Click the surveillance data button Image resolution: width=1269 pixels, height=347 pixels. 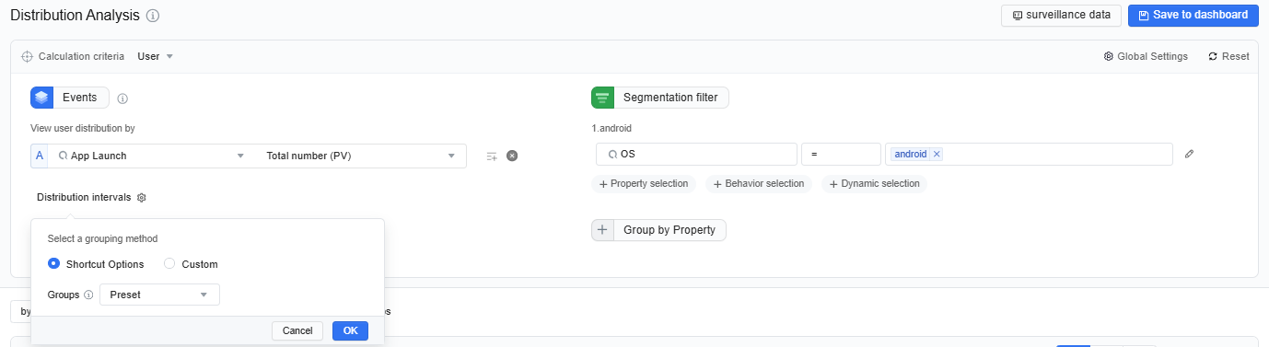click(1061, 16)
